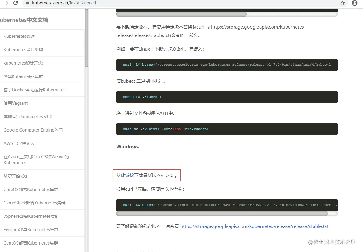Screen dimensions: 363x252
Task: Click the lock icon in address bar
Action: (28, 3)
